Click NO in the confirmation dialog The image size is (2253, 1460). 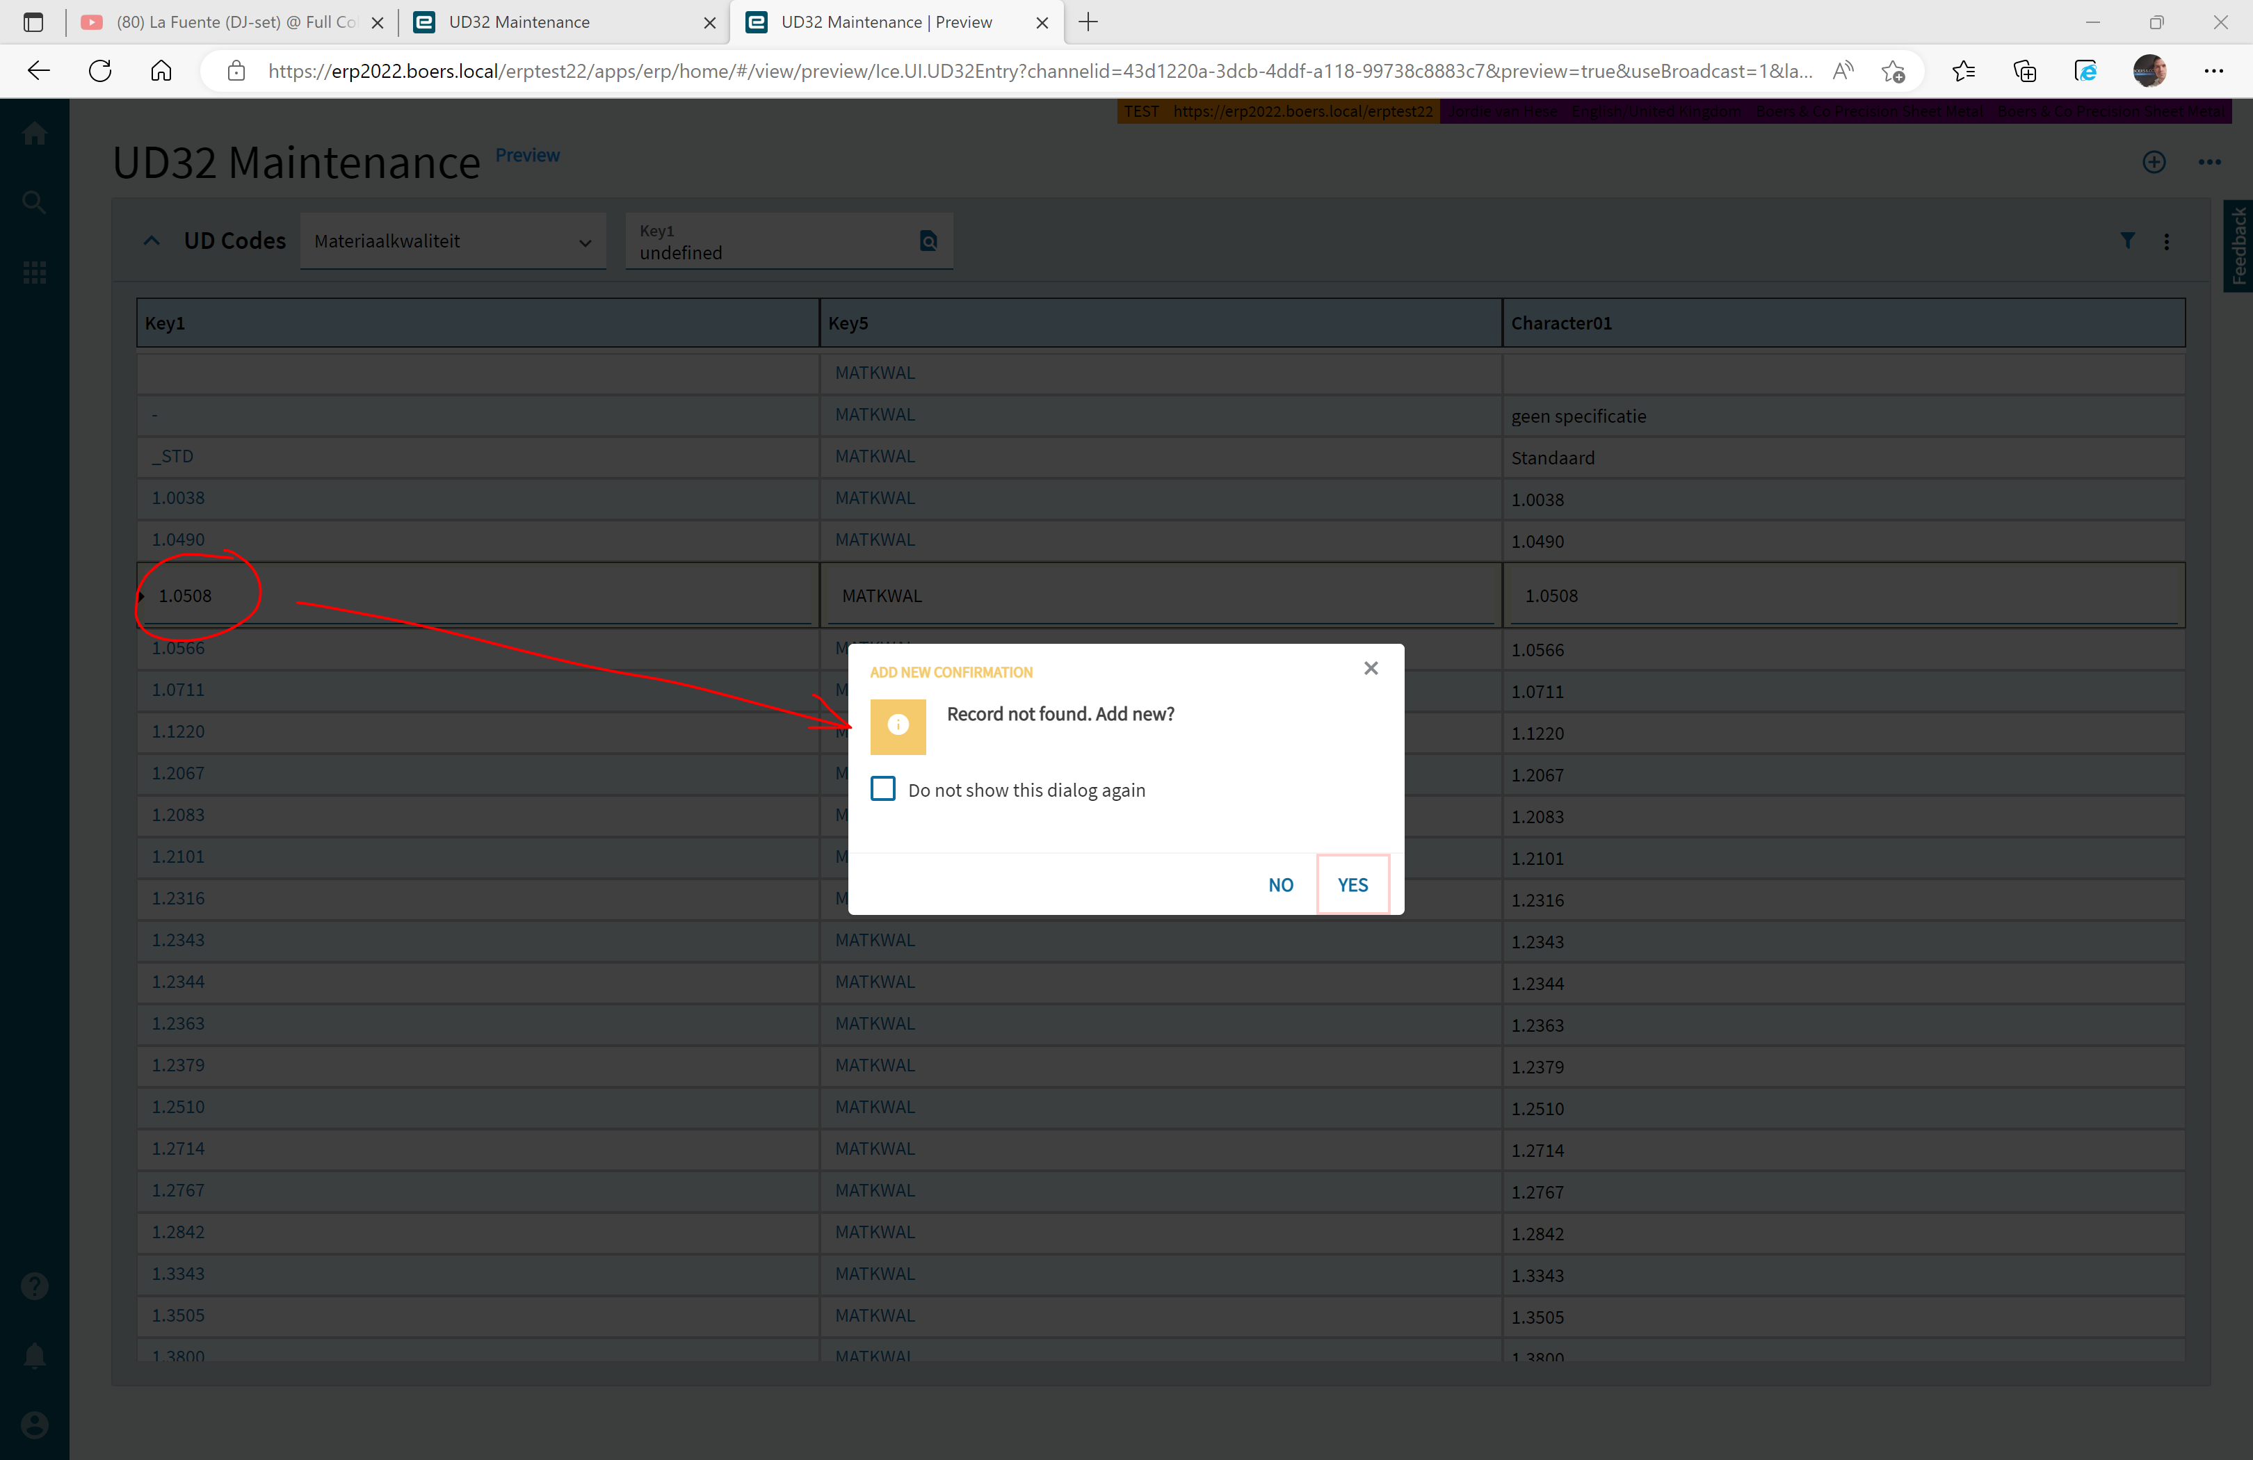pos(1280,885)
